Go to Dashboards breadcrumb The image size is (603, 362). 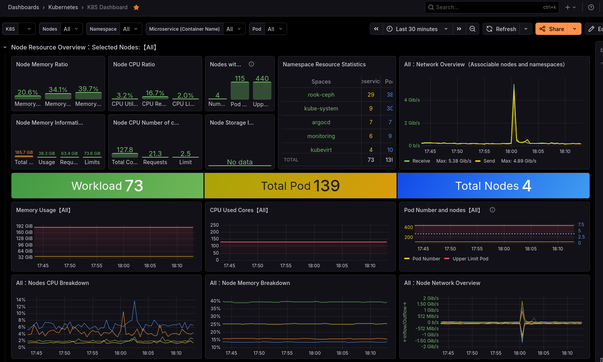pos(23,7)
